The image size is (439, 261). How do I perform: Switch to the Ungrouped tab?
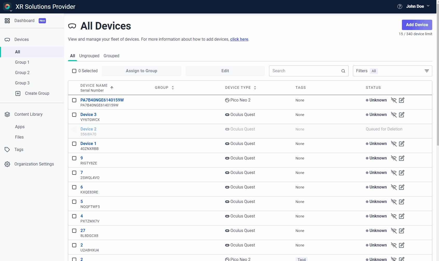89,56
